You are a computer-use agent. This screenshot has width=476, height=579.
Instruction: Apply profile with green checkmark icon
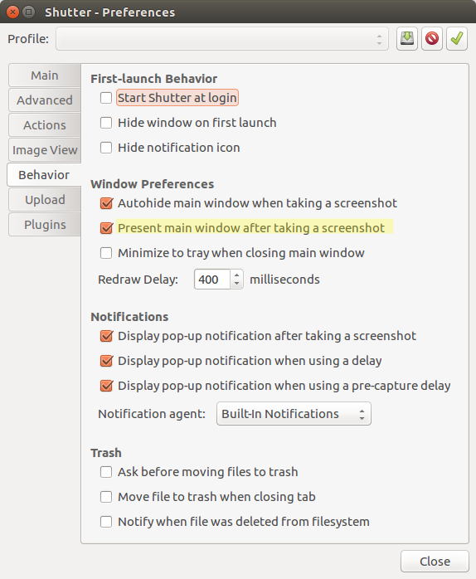(x=457, y=38)
